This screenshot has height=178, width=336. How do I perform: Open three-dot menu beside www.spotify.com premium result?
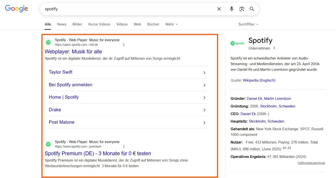point(124,147)
